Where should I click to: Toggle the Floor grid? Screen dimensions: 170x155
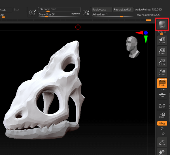click(x=162, y=95)
